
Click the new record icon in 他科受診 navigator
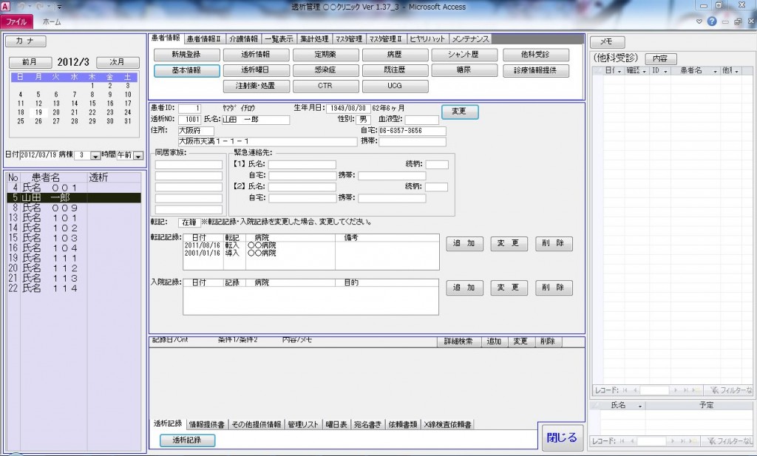tap(696, 389)
